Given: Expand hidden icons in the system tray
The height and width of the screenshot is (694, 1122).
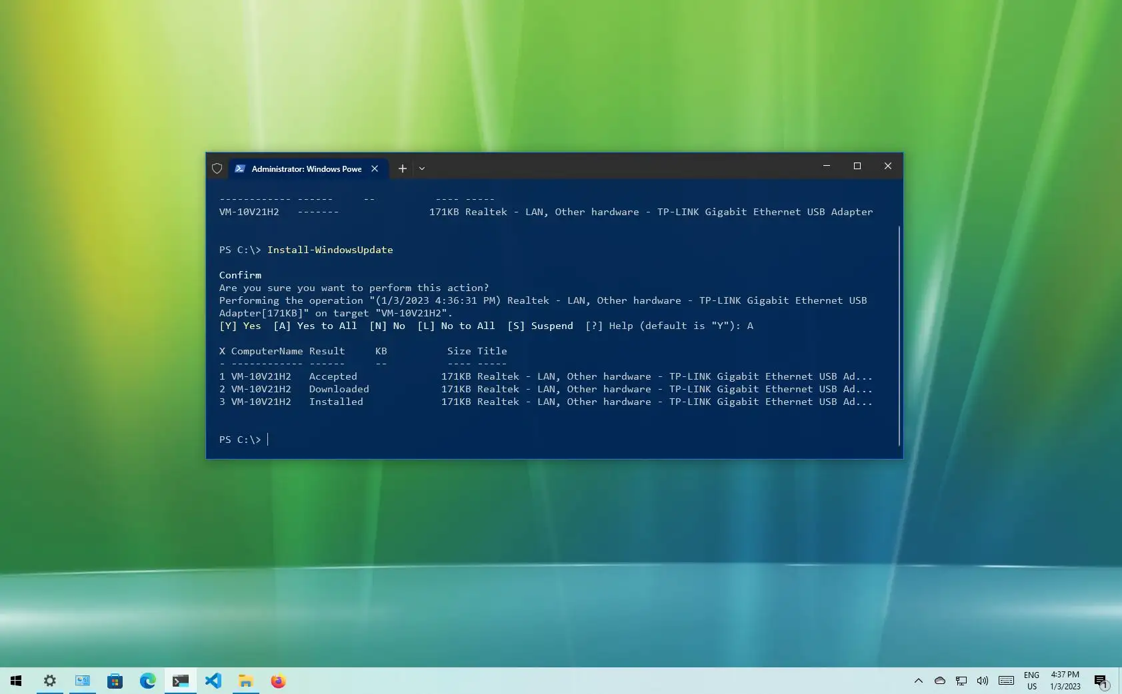Looking at the screenshot, I should pos(918,681).
